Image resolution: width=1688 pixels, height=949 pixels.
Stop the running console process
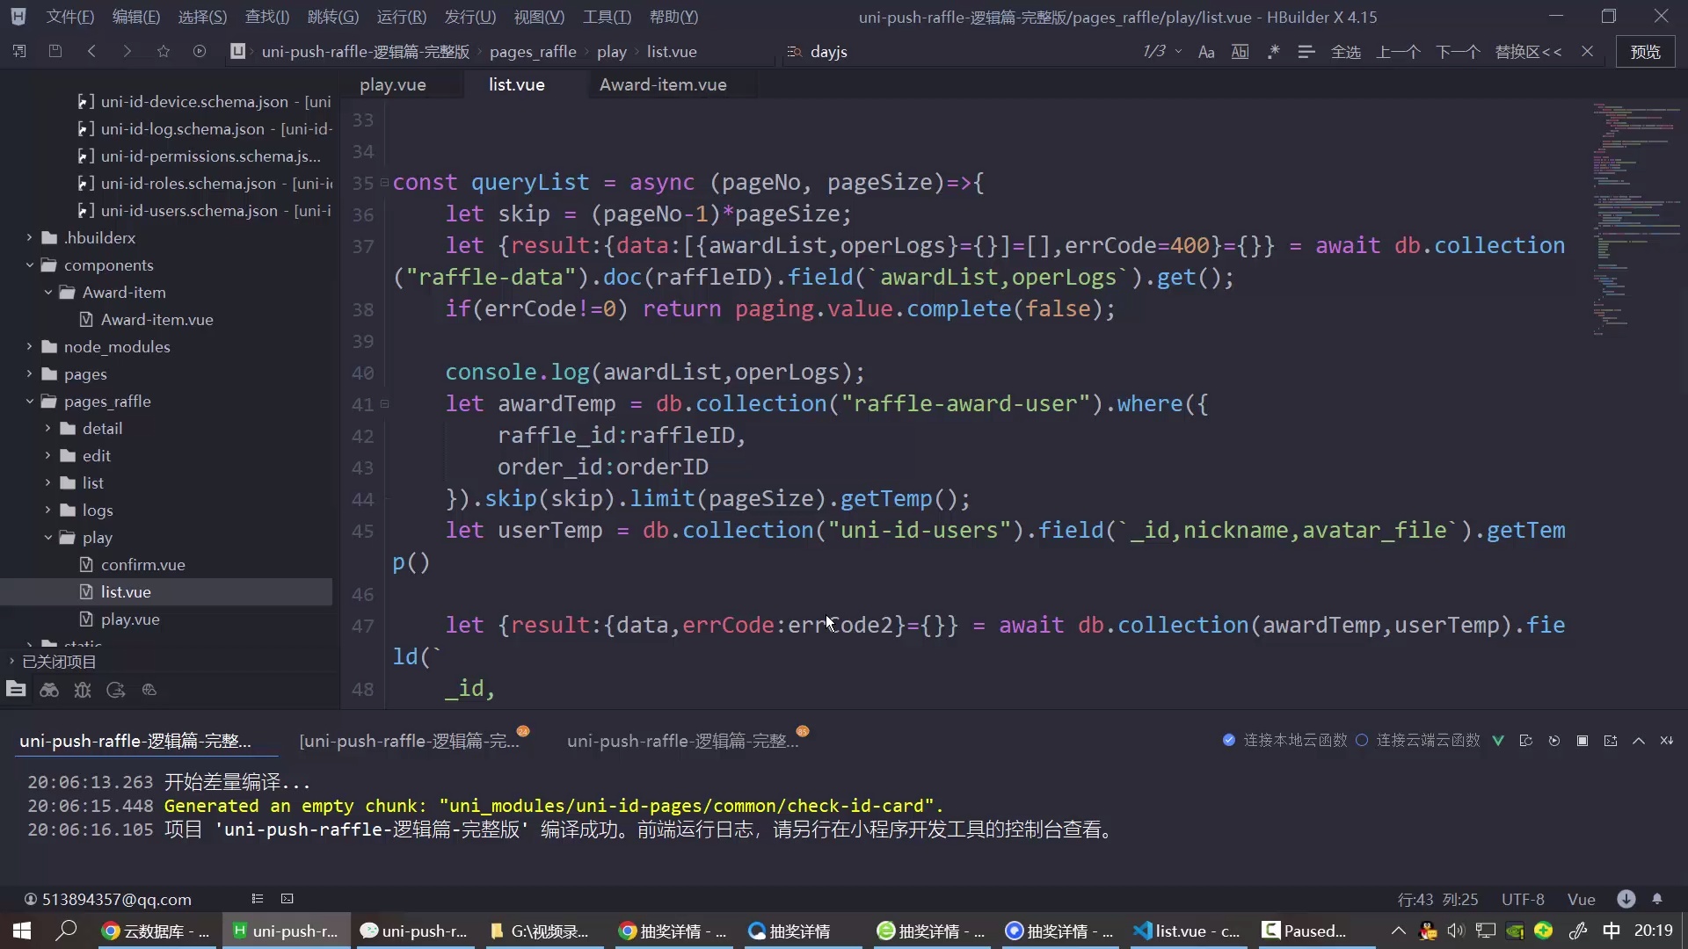(x=1582, y=741)
